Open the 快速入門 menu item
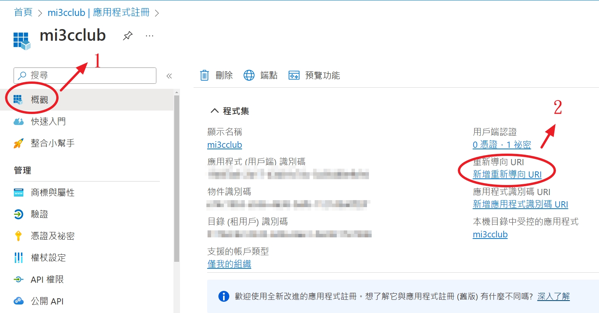599x313 pixels. [87, 121]
